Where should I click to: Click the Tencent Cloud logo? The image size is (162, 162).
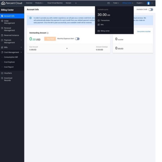pos(11,3)
